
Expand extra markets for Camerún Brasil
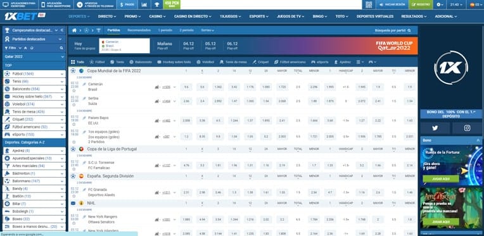[174, 87]
